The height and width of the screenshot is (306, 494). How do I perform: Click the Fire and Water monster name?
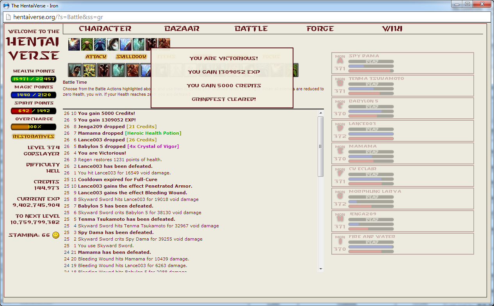click(371, 237)
